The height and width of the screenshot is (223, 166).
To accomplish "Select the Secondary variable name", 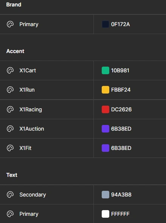I will [x=33, y=195].
